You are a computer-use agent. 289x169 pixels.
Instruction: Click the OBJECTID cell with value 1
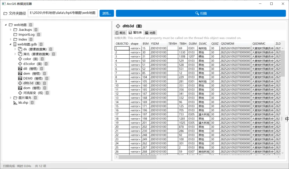pyautogui.click(x=122, y=48)
